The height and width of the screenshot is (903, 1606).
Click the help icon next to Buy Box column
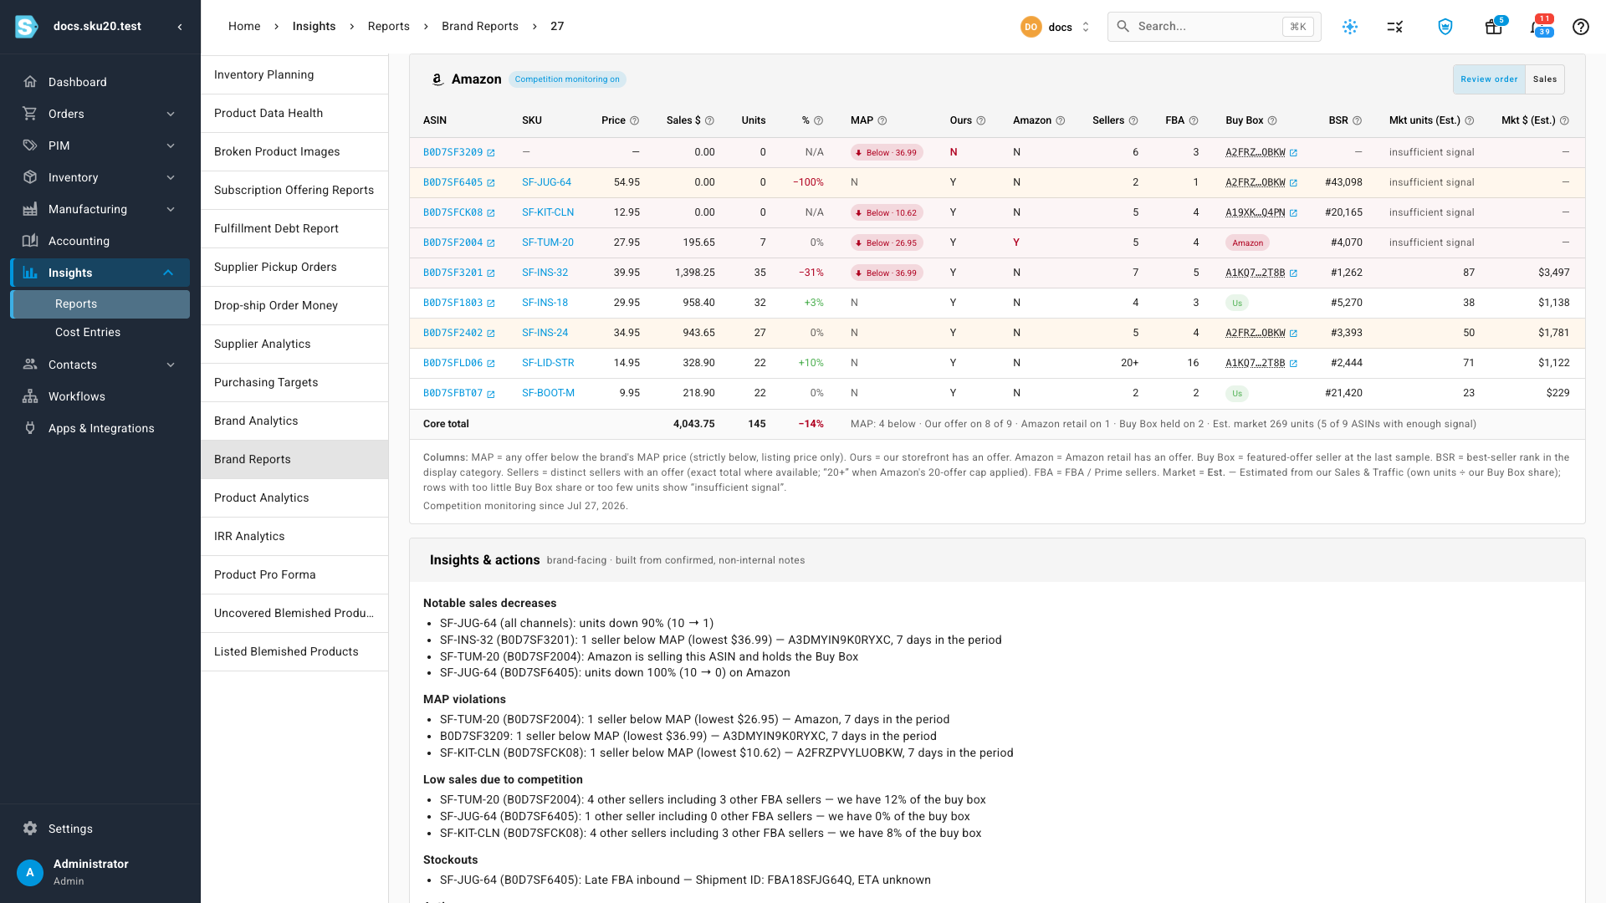point(1272,121)
